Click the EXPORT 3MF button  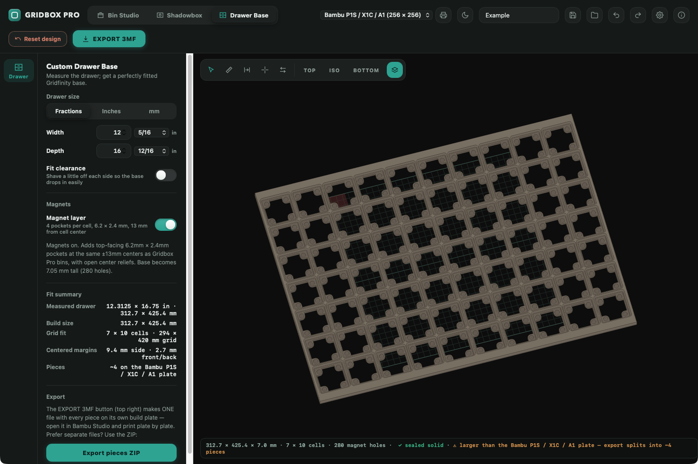tap(109, 39)
